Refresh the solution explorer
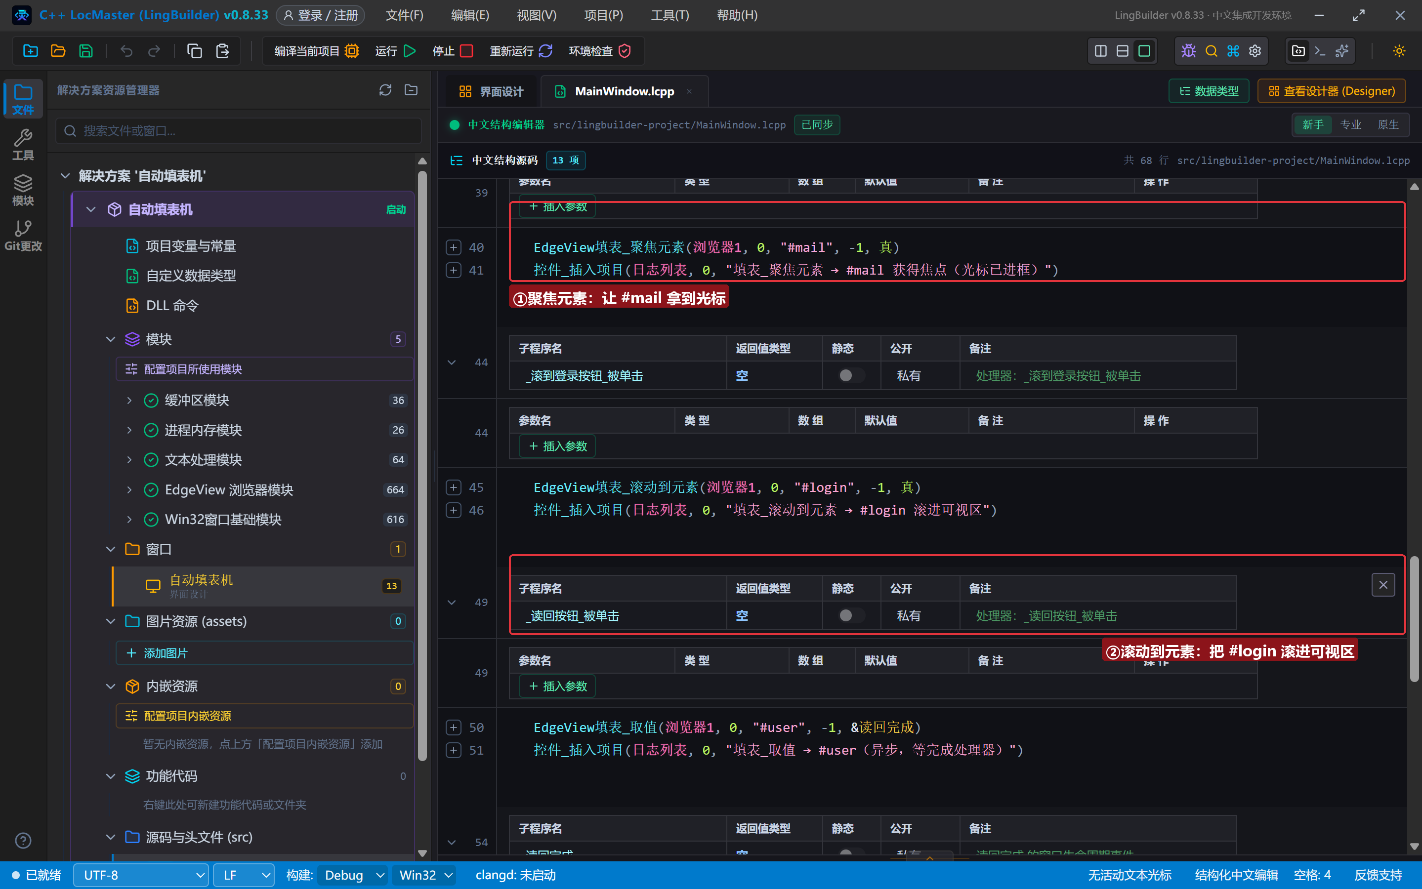Viewport: 1422px width, 889px height. point(385,90)
